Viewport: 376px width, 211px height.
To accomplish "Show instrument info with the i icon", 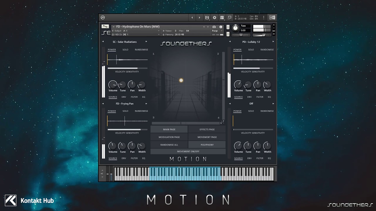I will click(221, 27).
